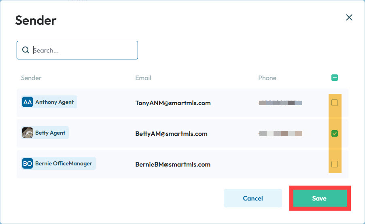This screenshot has height=224, width=365.
Task: Click the BO avatar for Bernie OfficeManager
Action: pos(27,164)
